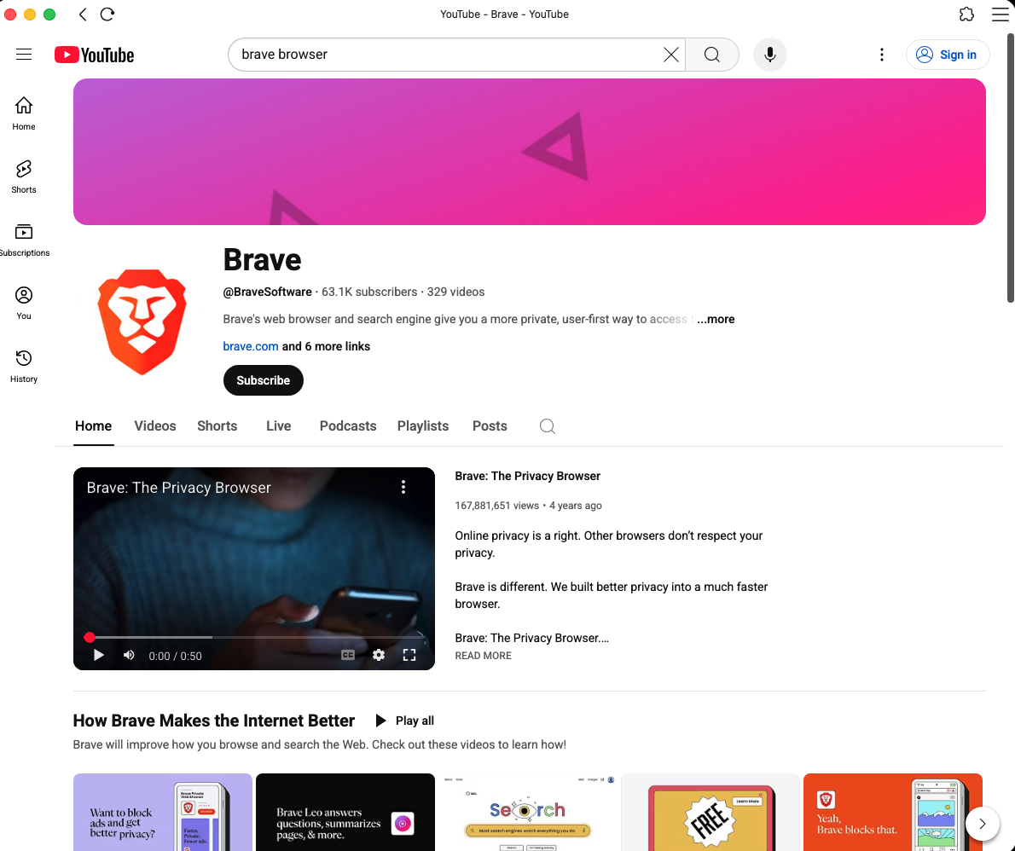1015x851 pixels.
Task: Click the Brave lion channel avatar
Action: point(142,321)
